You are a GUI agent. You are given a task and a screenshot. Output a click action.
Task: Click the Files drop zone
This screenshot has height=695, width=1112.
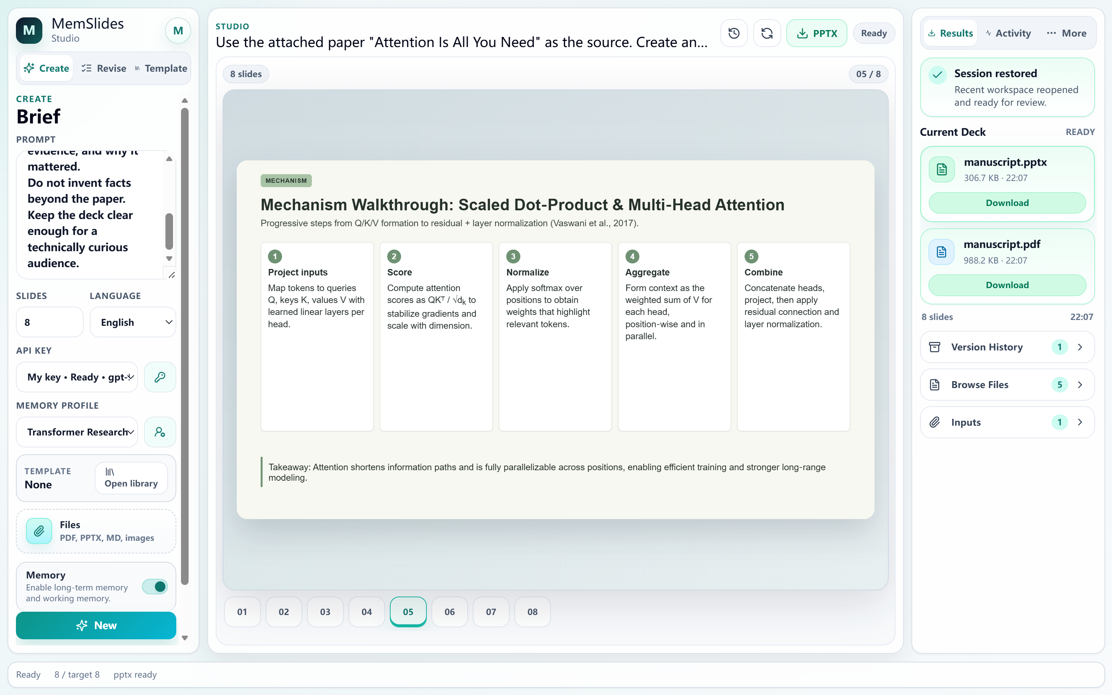(96, 531)
